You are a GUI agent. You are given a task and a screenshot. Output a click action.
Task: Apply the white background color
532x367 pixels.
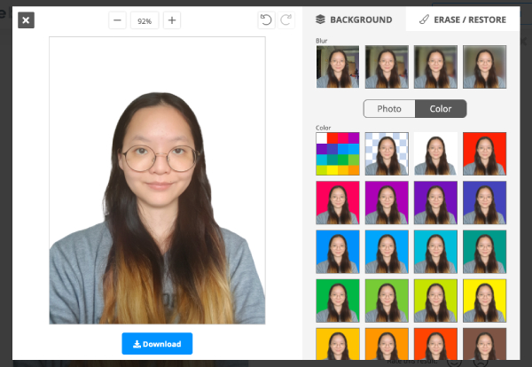[435, 153]
